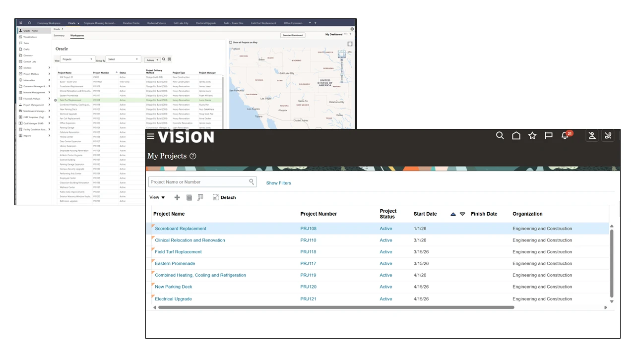Open the View dropdown in My Projects

point(157,197)
